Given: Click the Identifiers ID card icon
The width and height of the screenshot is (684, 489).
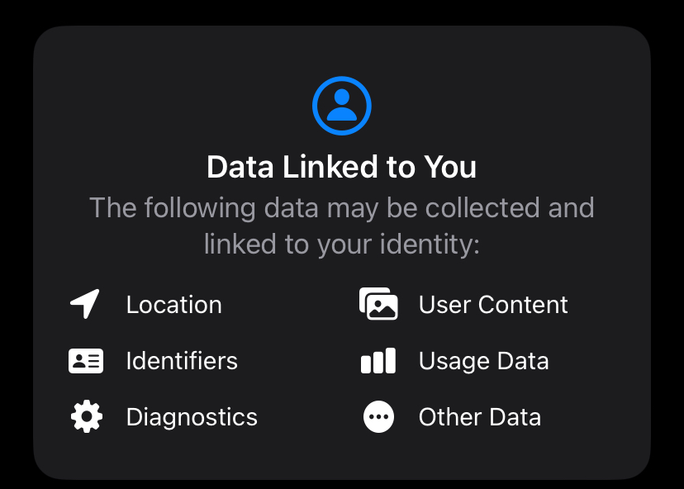Looking at the screenshot, I should (86, 361).
